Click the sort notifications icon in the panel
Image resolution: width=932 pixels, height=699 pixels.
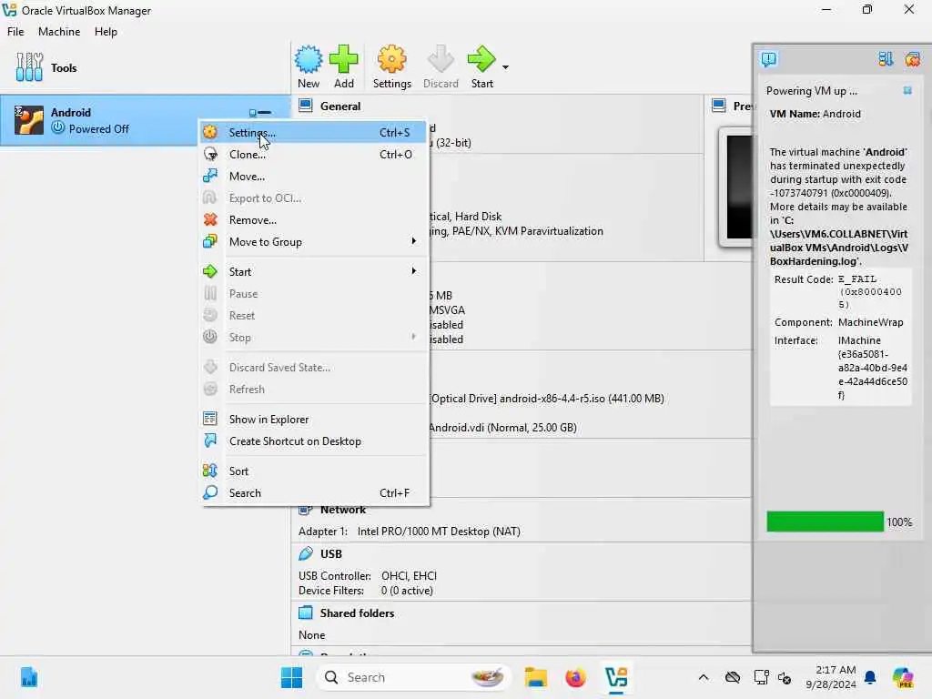tap(886, 59)
